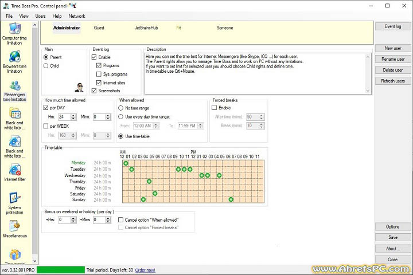Click the New user button
Screen dimensions: 413x275
tap(393, 48)
